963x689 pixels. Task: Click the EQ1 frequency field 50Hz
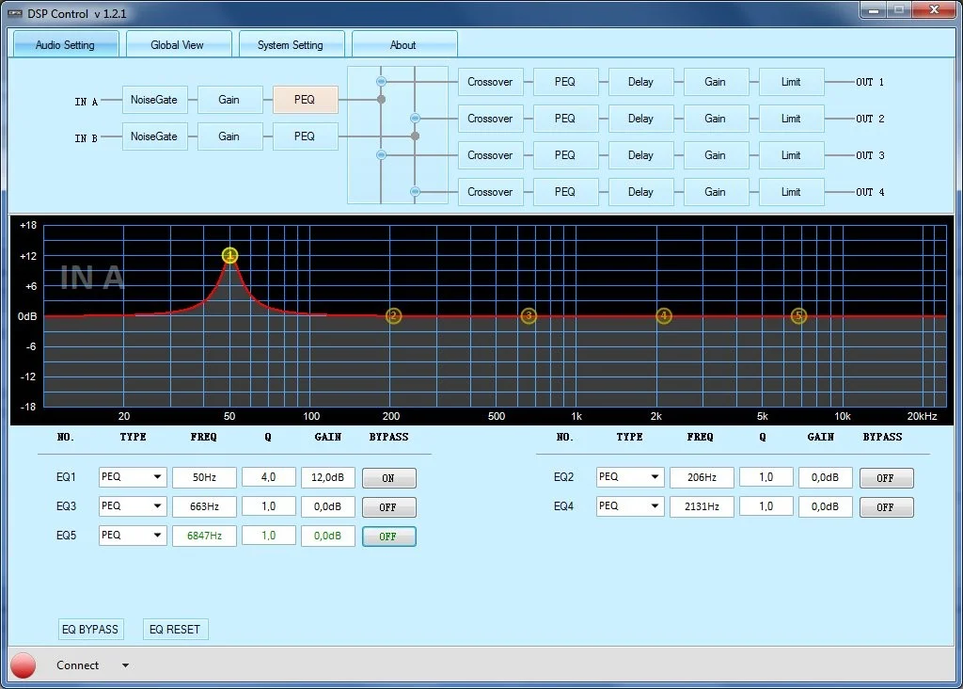pyautogui.click(x=203, y=478)
